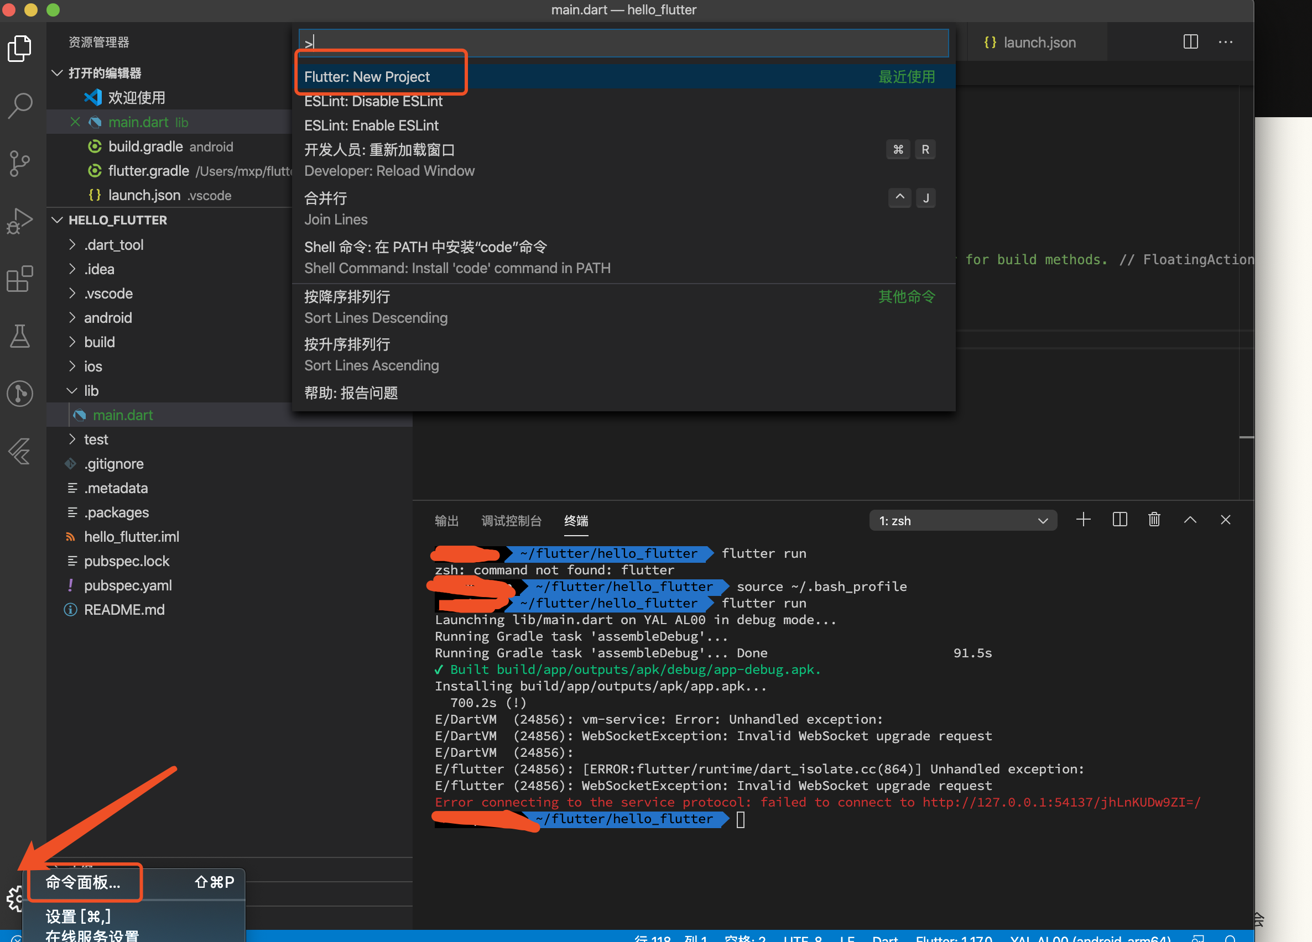
Task: Click the command palette input field
Action: (x=622, y=43)
